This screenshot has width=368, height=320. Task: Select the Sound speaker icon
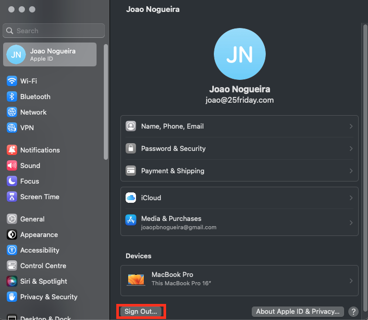[x=12, y=165]
